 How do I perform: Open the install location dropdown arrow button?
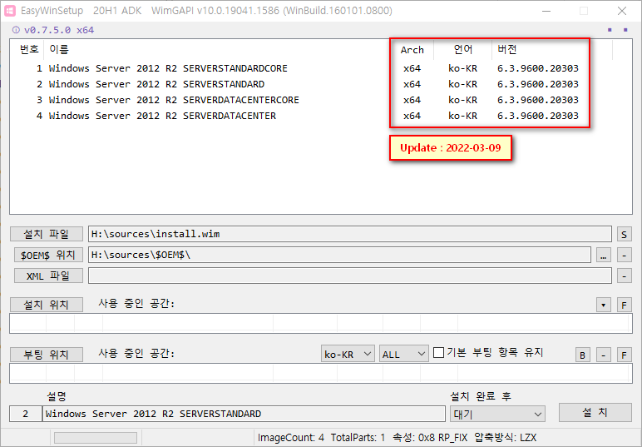(603, 305)
